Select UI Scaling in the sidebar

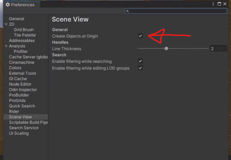(19, 133)
